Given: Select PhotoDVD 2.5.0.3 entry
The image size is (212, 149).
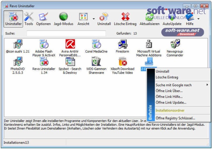Looking at the screenshot, I should click(18, 66).
